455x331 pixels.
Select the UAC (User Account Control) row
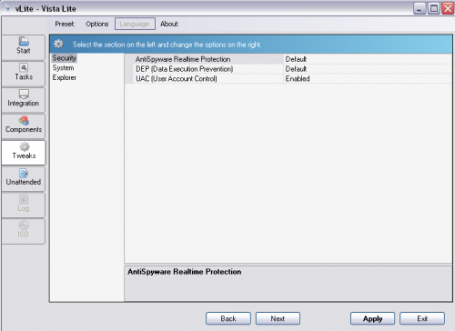pos(288,78)
